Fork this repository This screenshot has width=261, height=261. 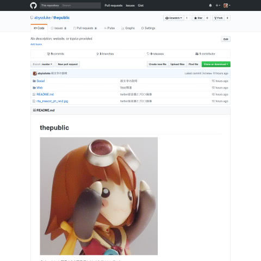[x=219, y=18]
